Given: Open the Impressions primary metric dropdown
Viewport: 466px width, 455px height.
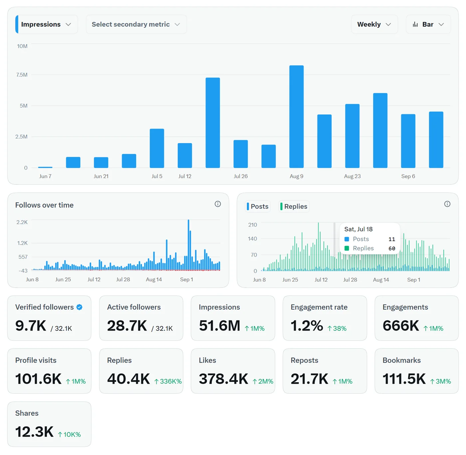Looking at the screenshot, I should click(x=47, y=24).
